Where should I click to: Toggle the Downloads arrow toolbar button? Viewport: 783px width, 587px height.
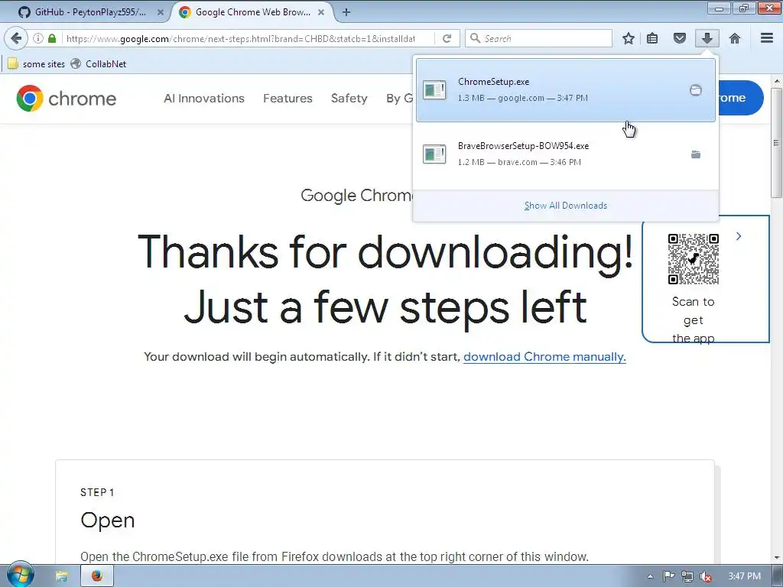point(707,38)
